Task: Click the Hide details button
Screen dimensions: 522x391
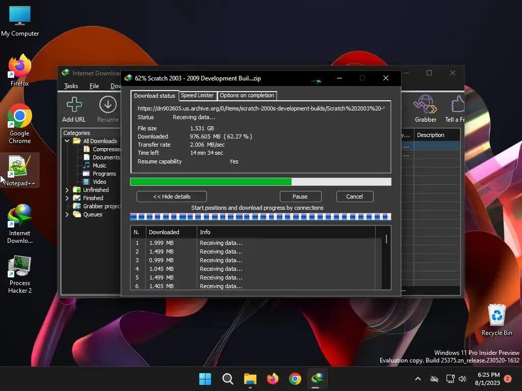Action: tap(171, 197)
